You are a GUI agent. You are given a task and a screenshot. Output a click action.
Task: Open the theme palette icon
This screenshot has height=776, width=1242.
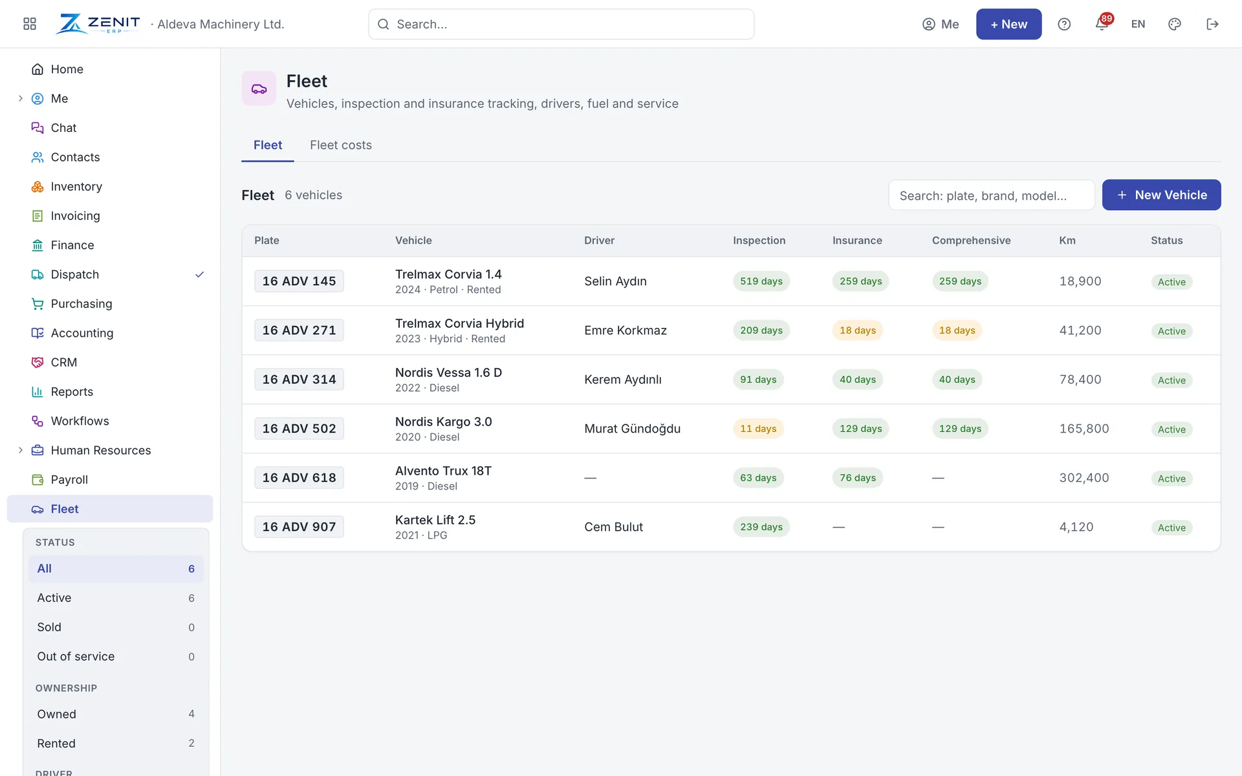click(x=1175, y=24)
